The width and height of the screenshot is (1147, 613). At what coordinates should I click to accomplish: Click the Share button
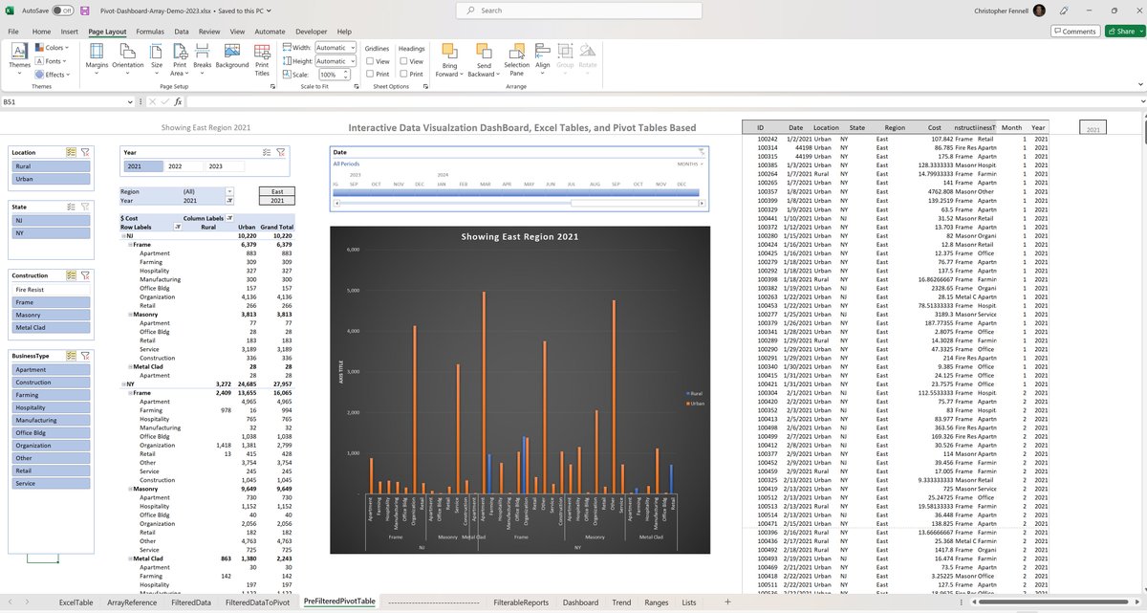coord(1119,32)
